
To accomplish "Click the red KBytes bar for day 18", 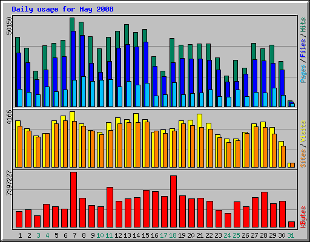I will coord(173,201).
